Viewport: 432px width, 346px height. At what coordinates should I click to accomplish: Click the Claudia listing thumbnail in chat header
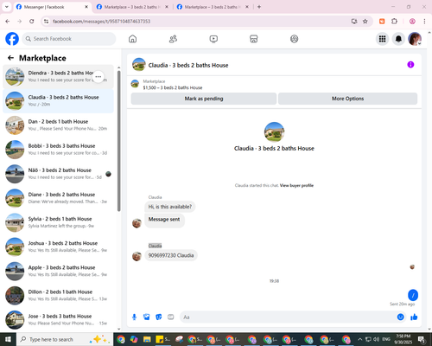139,65
